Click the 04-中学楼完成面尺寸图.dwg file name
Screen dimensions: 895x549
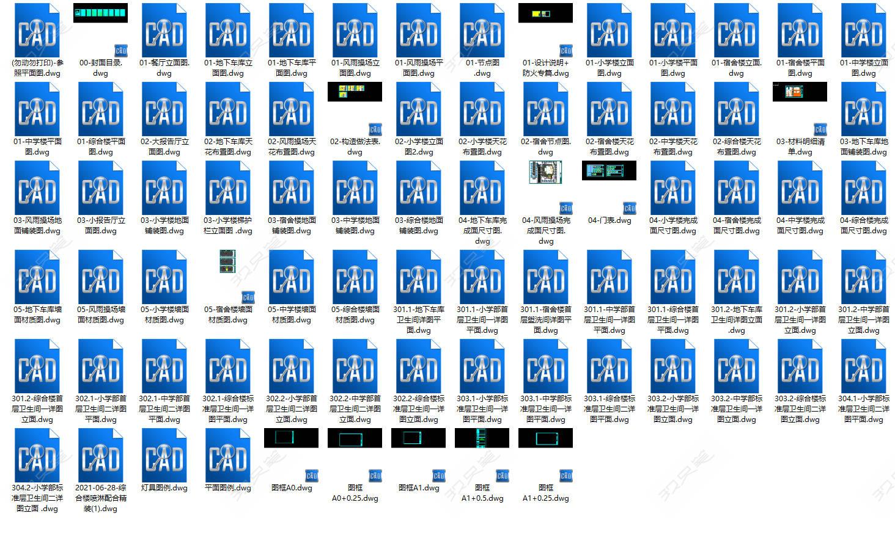click(800, 225)
